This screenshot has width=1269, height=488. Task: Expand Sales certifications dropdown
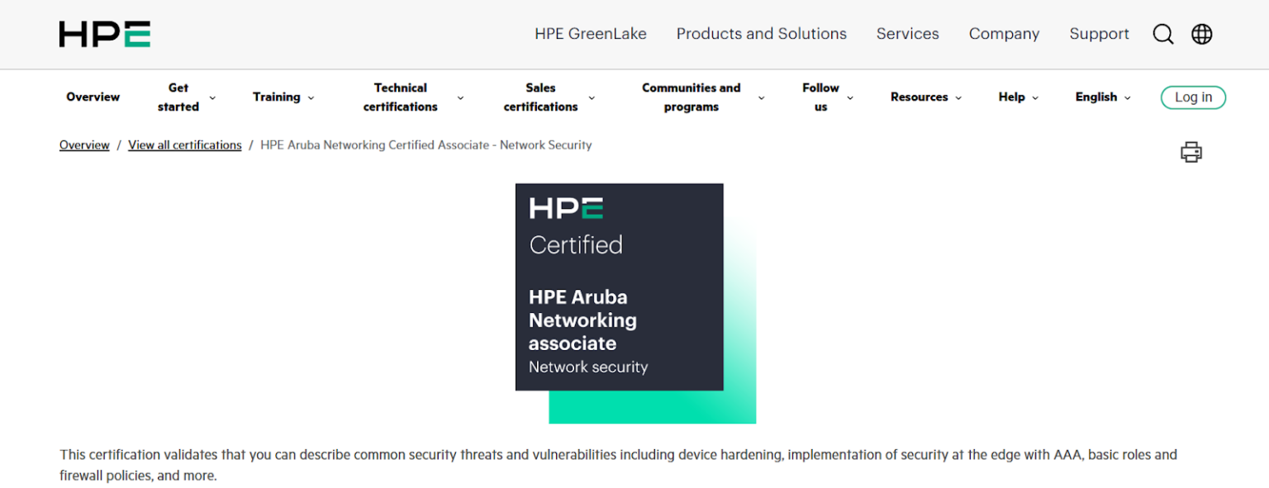(549, 97)
